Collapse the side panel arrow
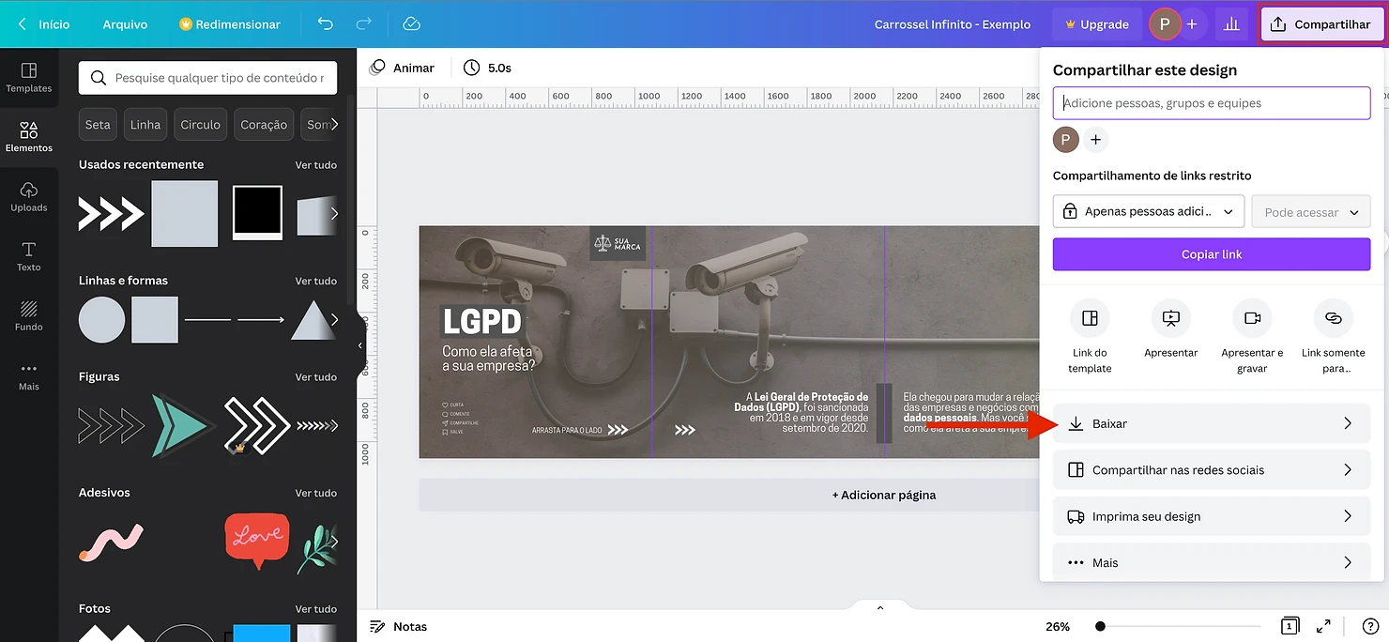1389x642 pixels. [360, 345]
